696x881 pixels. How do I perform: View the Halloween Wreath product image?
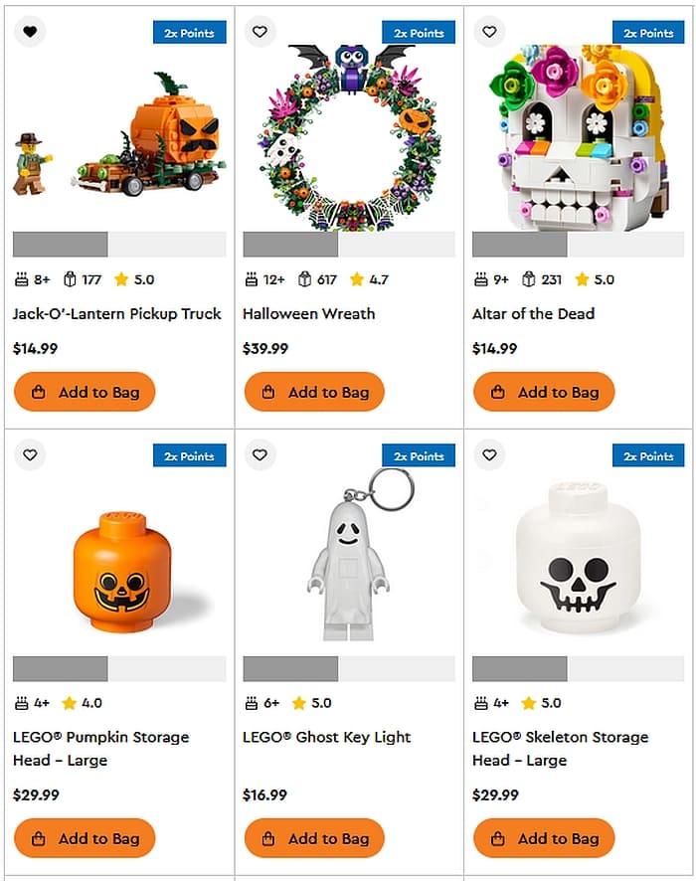click(x=349, y=134)
